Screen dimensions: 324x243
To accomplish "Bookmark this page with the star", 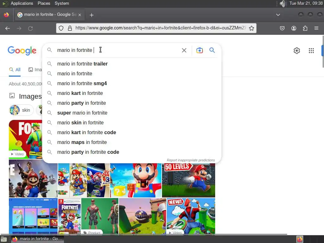I will (252, 28).
